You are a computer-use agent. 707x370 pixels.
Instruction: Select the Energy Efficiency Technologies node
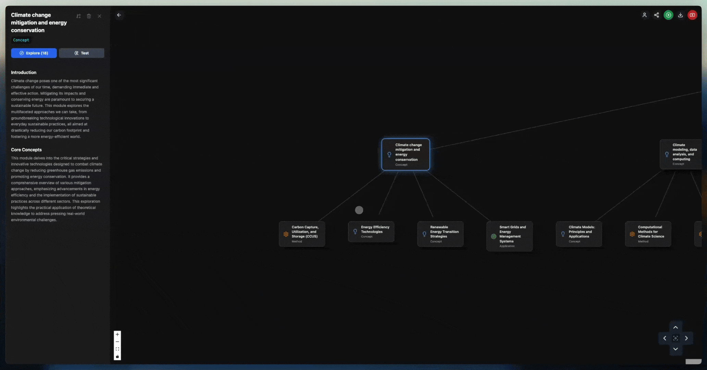click(x=371, y=232)
